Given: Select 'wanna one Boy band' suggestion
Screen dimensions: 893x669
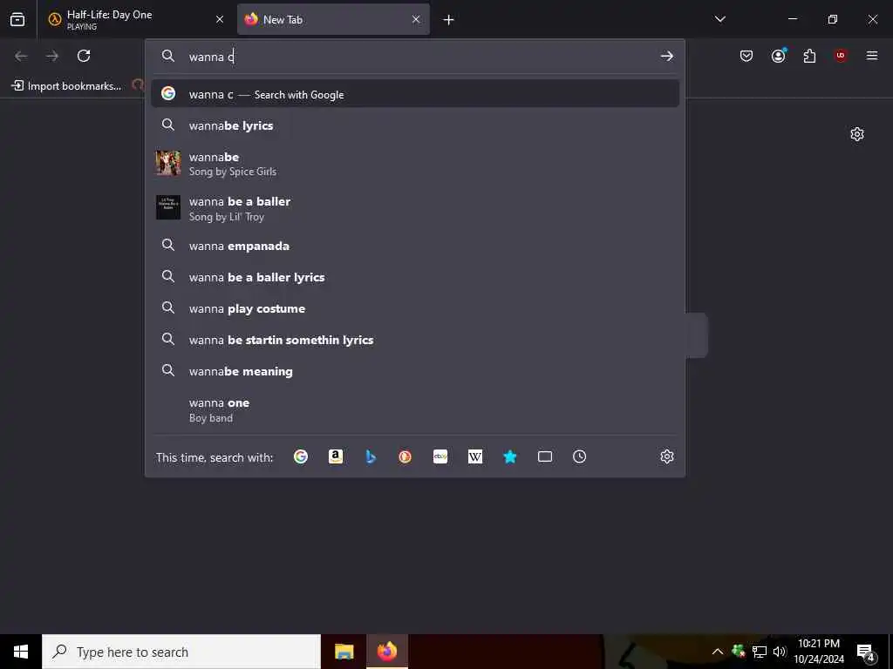Looking at the screenshot, I should pyautogui.click(x=415, y=409).
